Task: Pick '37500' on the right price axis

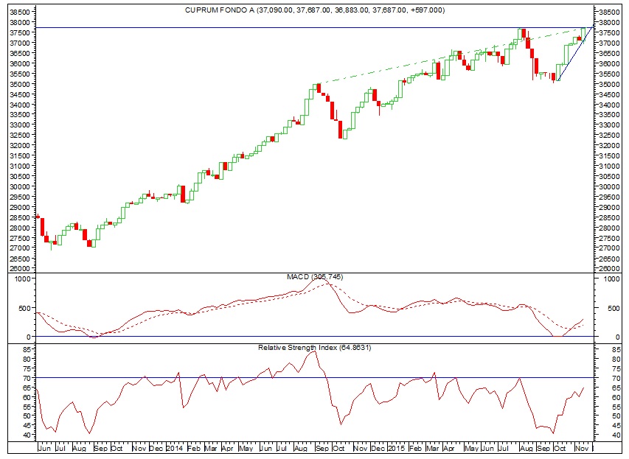Action: [609, 33]
